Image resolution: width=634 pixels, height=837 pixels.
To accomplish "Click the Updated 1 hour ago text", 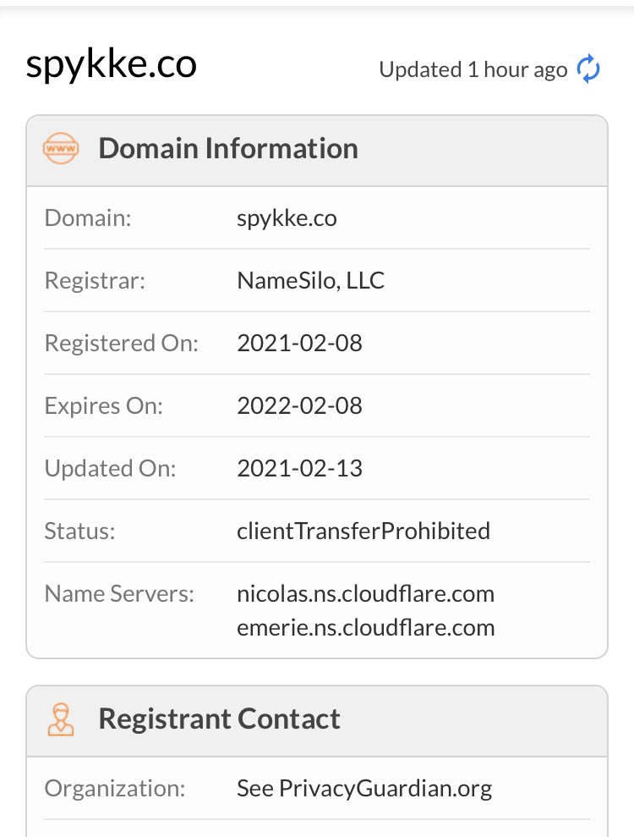I will [x=473, y=70].
